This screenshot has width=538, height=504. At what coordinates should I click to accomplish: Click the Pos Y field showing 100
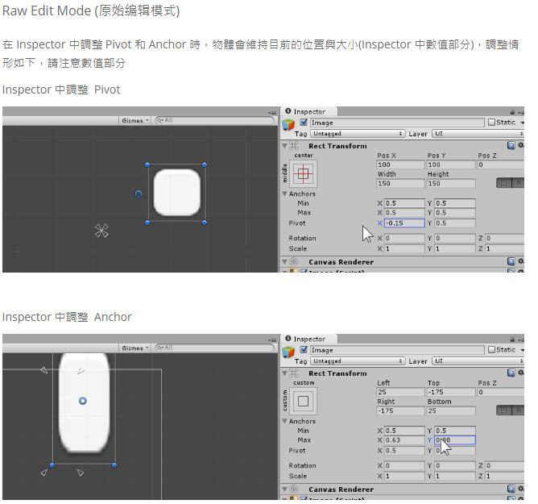pos(451,165)
